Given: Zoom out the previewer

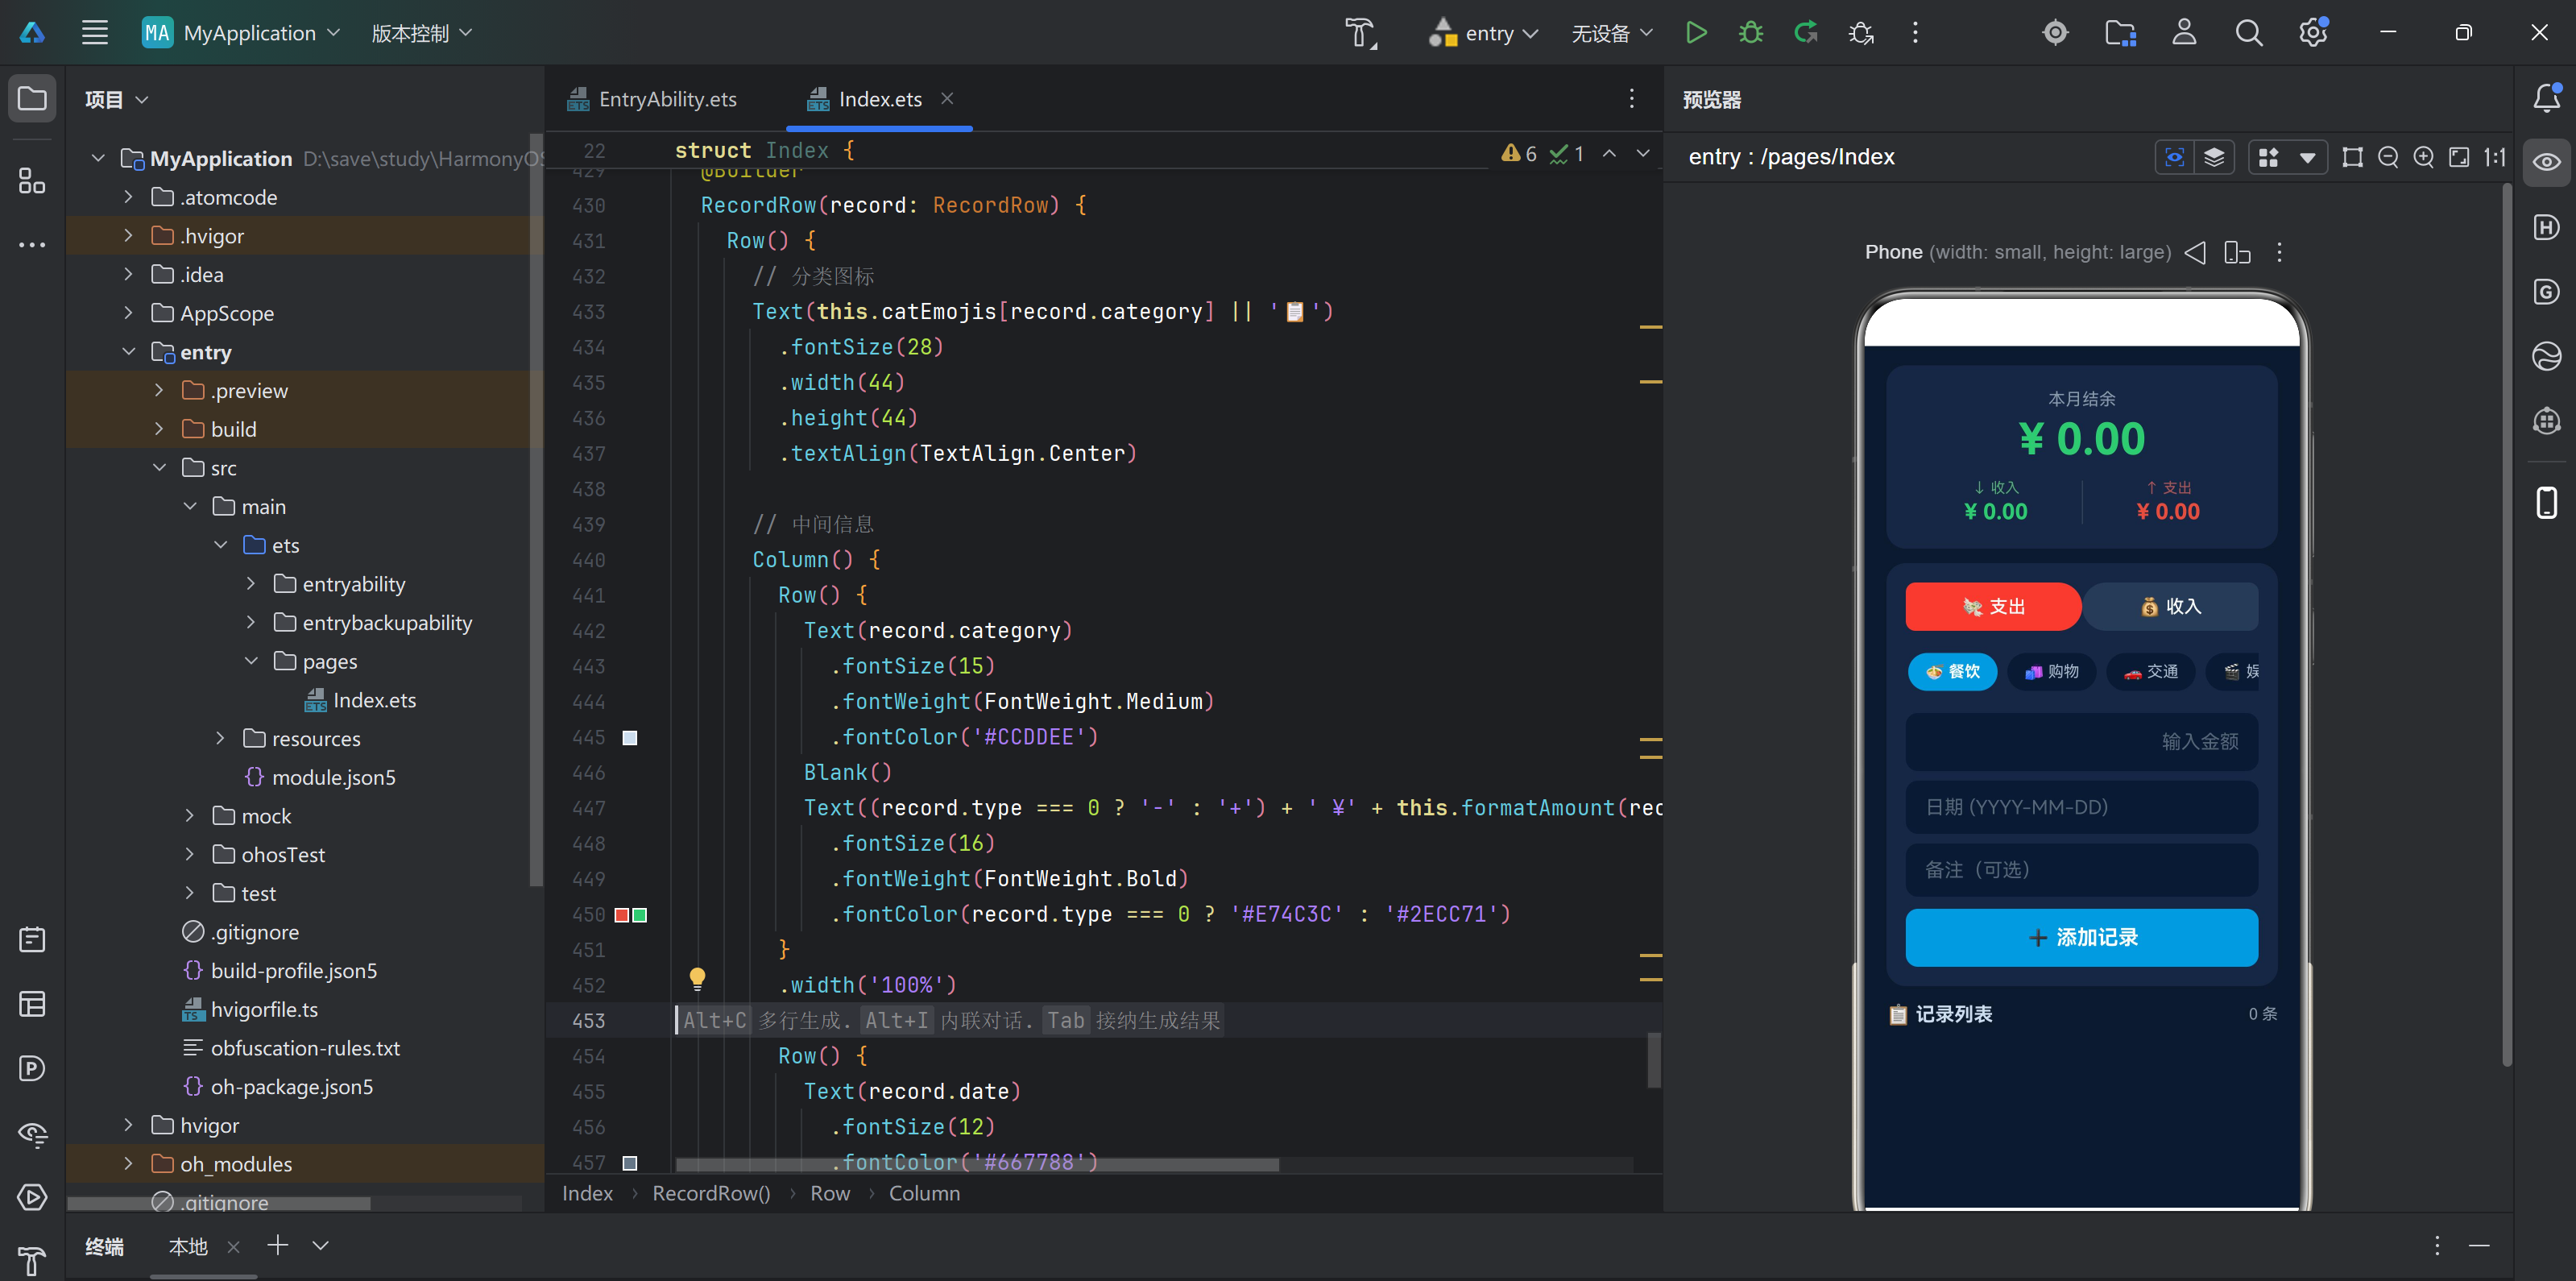Looking at the screenshot, I should point(2388,157).
